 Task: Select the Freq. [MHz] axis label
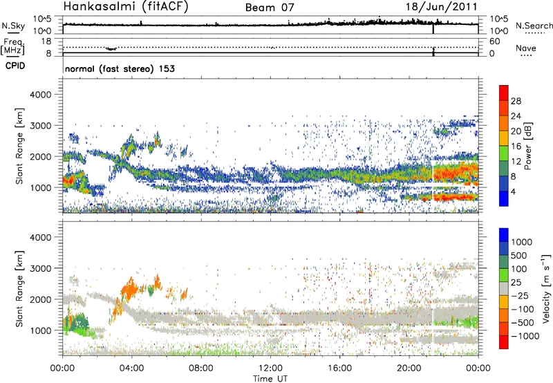[x=13, y=46]
